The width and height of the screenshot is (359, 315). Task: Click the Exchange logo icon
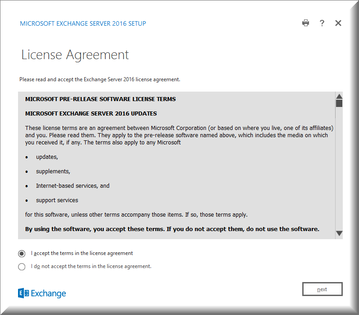tap(23, 293)
